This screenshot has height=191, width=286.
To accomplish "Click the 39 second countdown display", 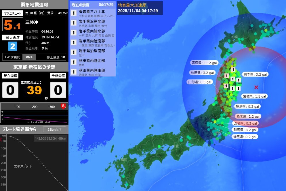I will [34, 91].
